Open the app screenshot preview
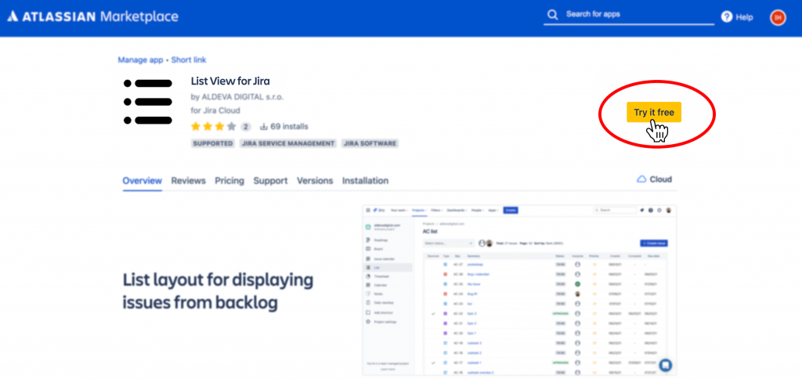This screenshot has height=379, width=802. (x=519, y=290)
